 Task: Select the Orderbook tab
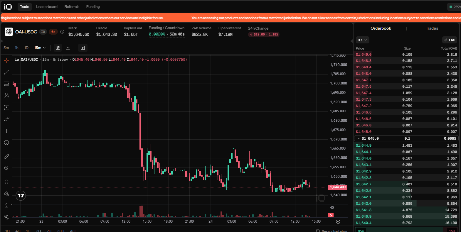pyautogui.click(x=381, y=28)
